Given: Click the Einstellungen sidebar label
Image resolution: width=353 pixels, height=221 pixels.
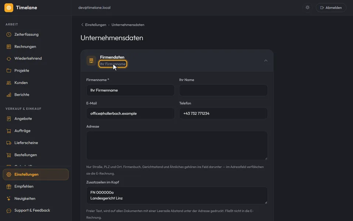Looking at the screenshot, I should click(26, 174).
